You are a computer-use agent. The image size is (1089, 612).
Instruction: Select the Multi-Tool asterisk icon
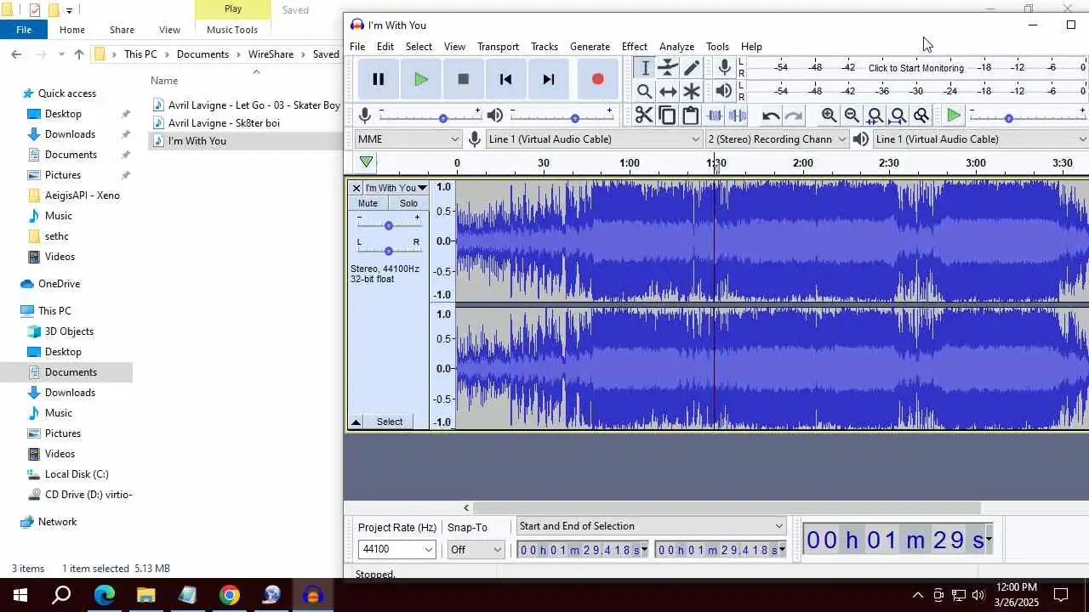(692, 91)
